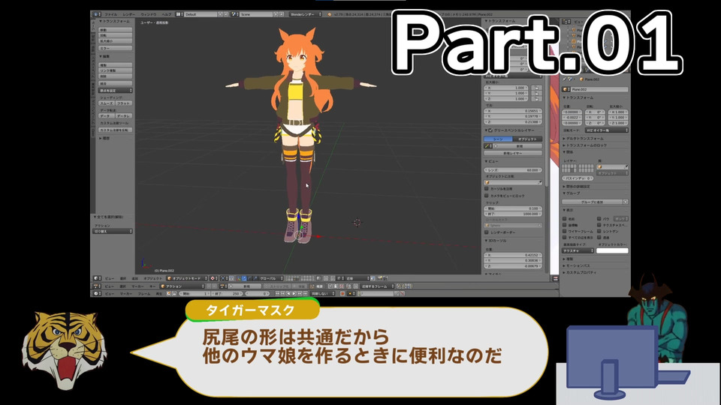Open the ファイル menu
Viewport: 721px width, 405px height.
111,14
